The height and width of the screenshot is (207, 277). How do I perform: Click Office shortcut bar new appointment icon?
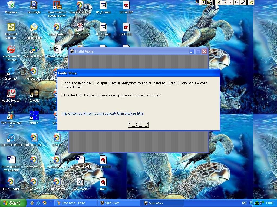(224, 2)
